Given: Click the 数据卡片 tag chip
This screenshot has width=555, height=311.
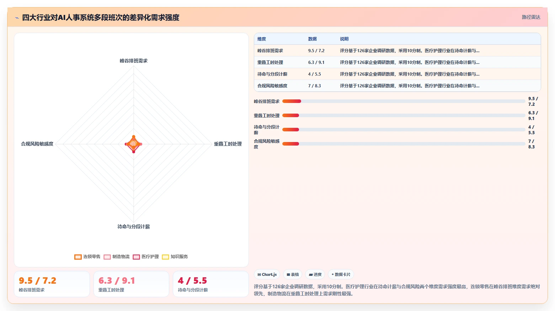Looking at the screenshot, I should tap(341, 274).
